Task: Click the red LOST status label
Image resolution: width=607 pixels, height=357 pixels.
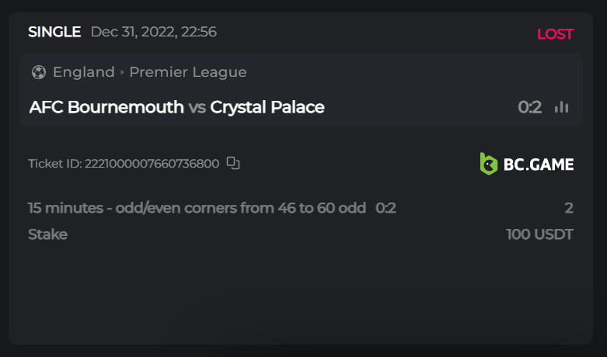Action: click(555, 34)
